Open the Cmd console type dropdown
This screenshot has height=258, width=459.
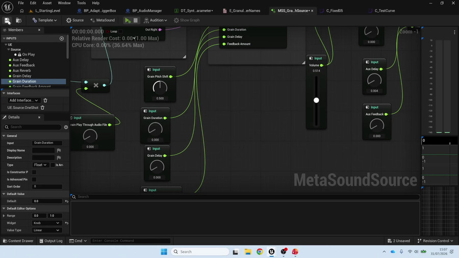click(78, 241)
